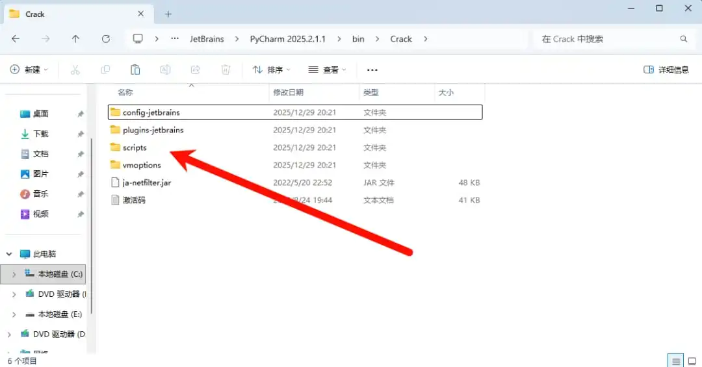Navigate to PyCharm 2025.2.1.1 breadcrumb
702x367 pixels.
287,39
